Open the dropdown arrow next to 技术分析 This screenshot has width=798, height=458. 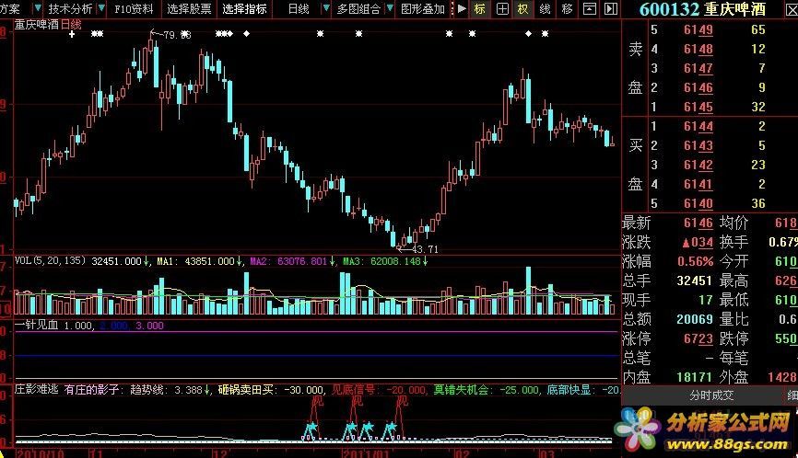click(x=101, y=8)
